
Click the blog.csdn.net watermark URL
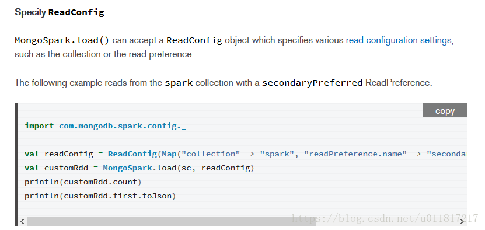(385, 218)
